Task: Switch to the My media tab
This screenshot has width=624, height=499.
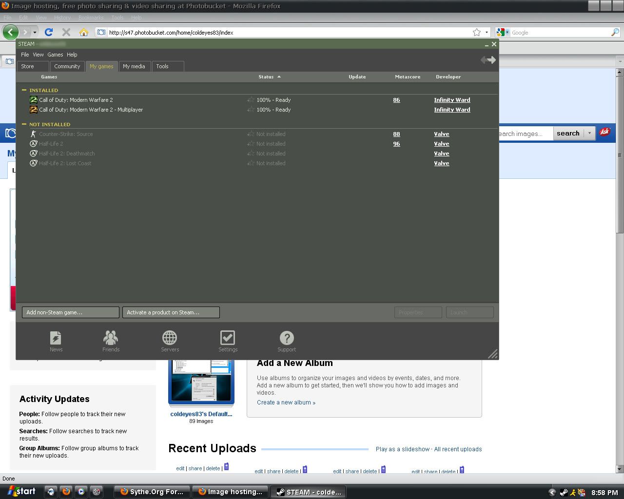Action: [134, 66]
